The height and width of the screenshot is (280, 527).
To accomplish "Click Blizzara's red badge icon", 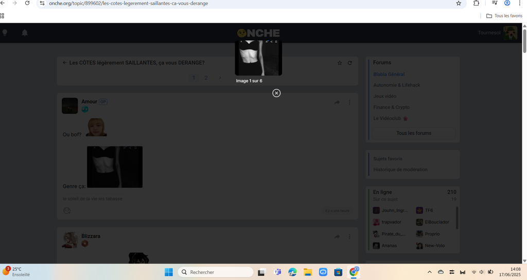I will pos(85,244).
